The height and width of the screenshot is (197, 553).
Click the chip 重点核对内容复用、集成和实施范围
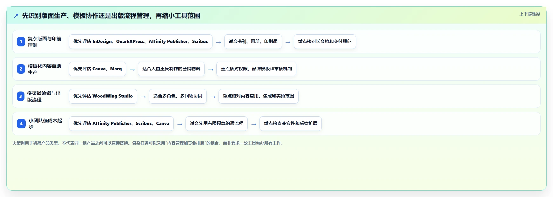(259, 96)
